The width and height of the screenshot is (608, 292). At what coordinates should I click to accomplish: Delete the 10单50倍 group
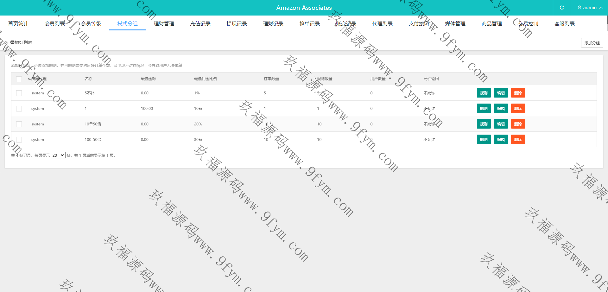518,124
